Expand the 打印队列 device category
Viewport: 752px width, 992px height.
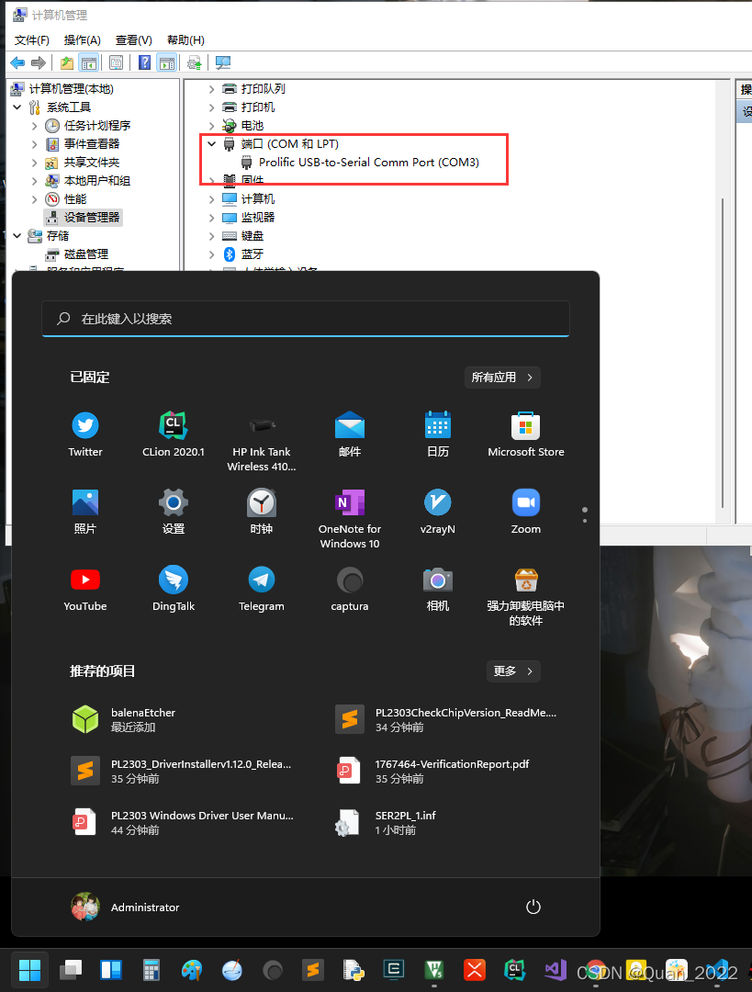212,88
